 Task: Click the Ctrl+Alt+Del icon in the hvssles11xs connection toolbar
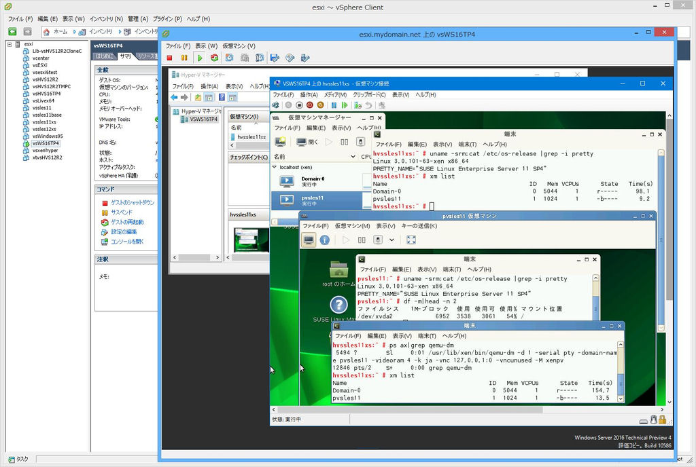pyautogui.click(x=276, y=105)
